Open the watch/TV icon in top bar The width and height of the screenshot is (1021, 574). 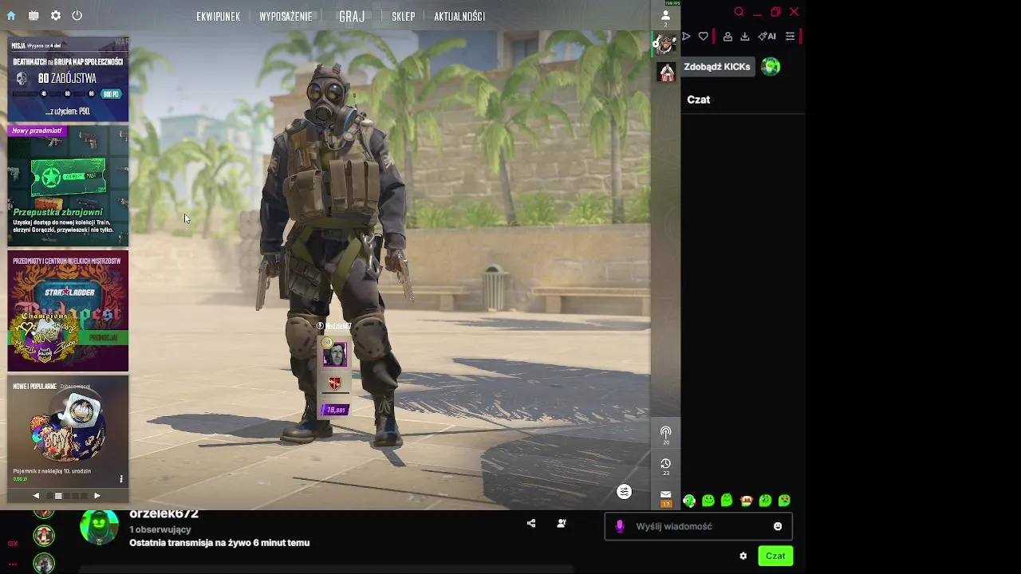pyautogui.click(x=34, y=16)
